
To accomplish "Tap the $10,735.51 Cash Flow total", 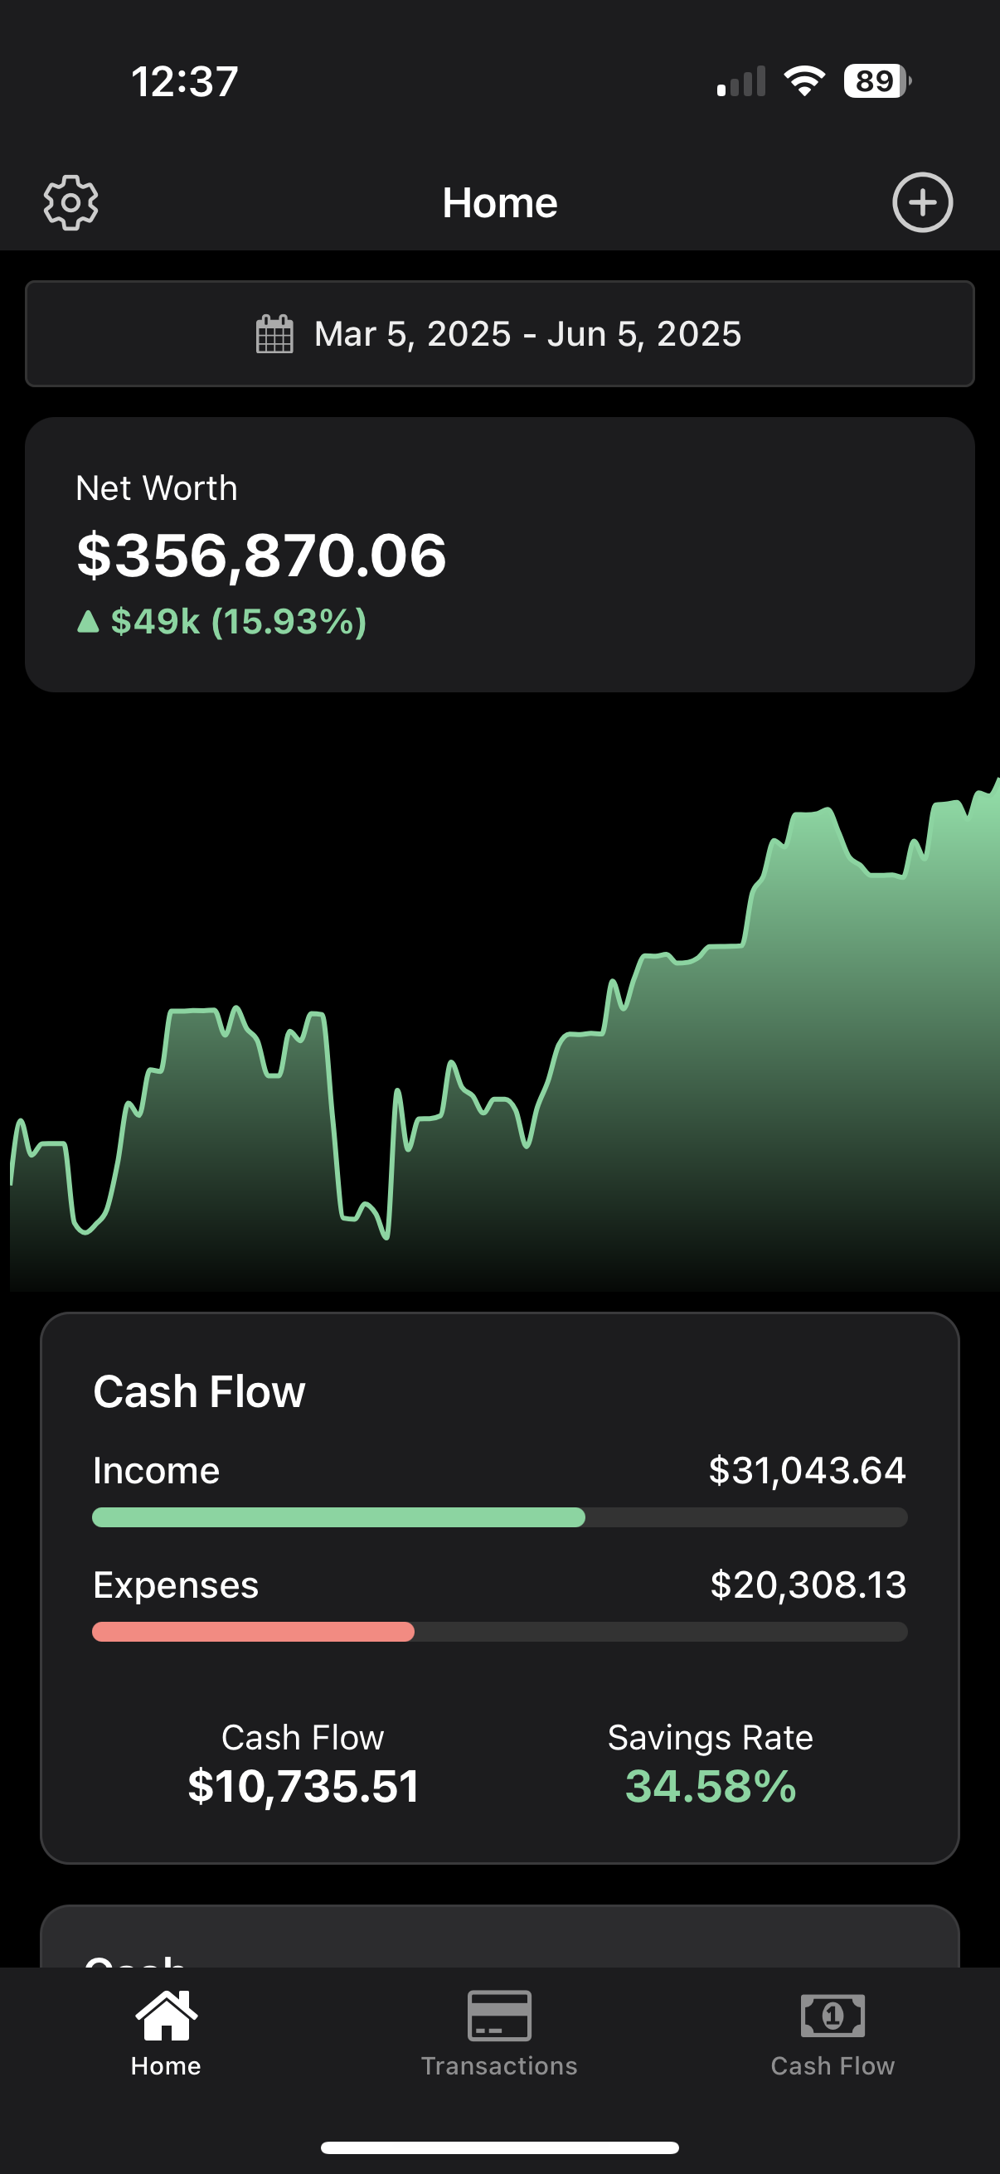I will click(303, 1787).
